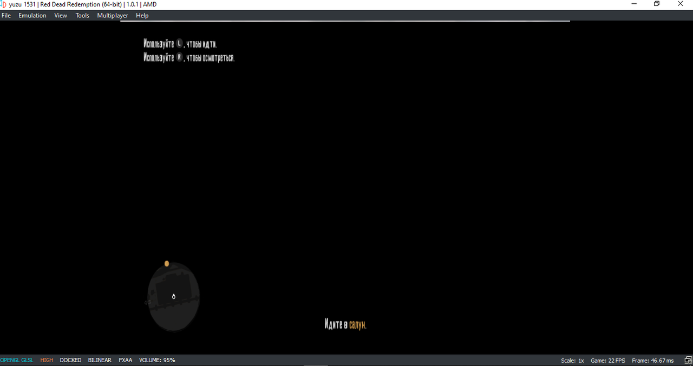This screenshot has width=693, height=366.
Task: Click the yuzu logo in title bar
Action: (x=4, y=4)
